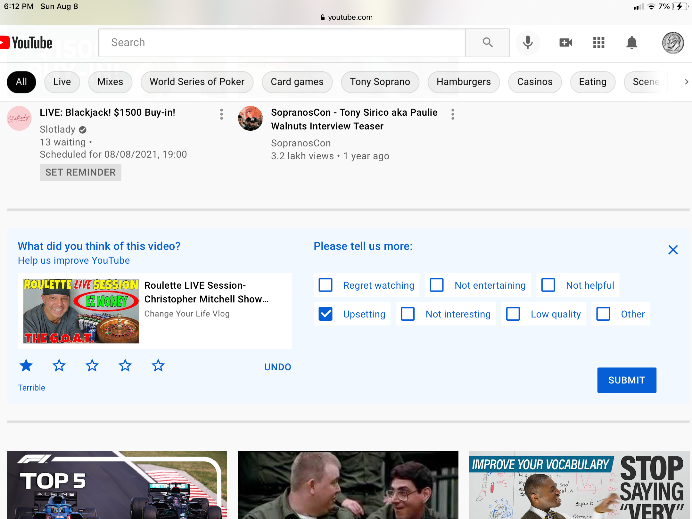This screenshot has height=519, width=692.
Task: Check the Not entertaining box
Action: point(437,285)
